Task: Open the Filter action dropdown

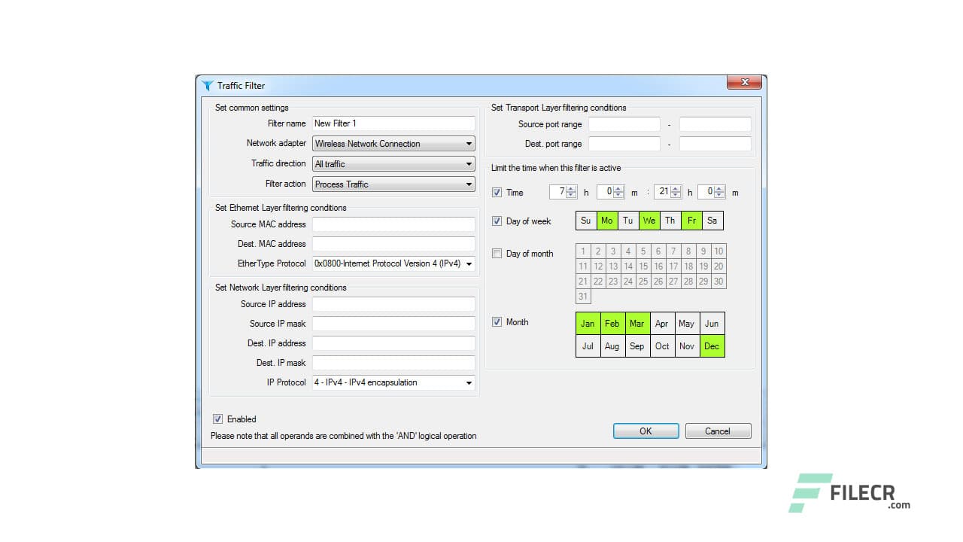Action: point(468,184)
